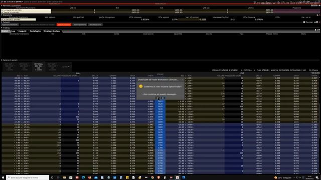This screenshot has height=180, width=321.
Task: Open the Windows notification center
Action: pyautogui.click(x=317, y=177)
